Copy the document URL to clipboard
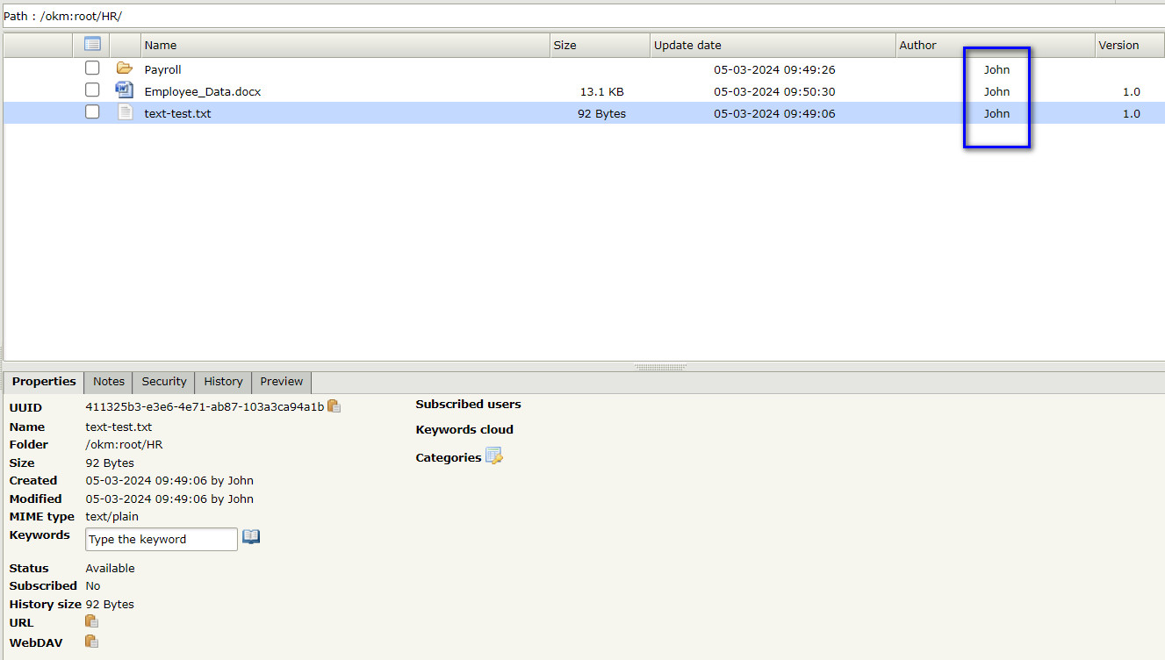Screen dimensions: 1165x660 pyautogui.click(x=91, y=621)
